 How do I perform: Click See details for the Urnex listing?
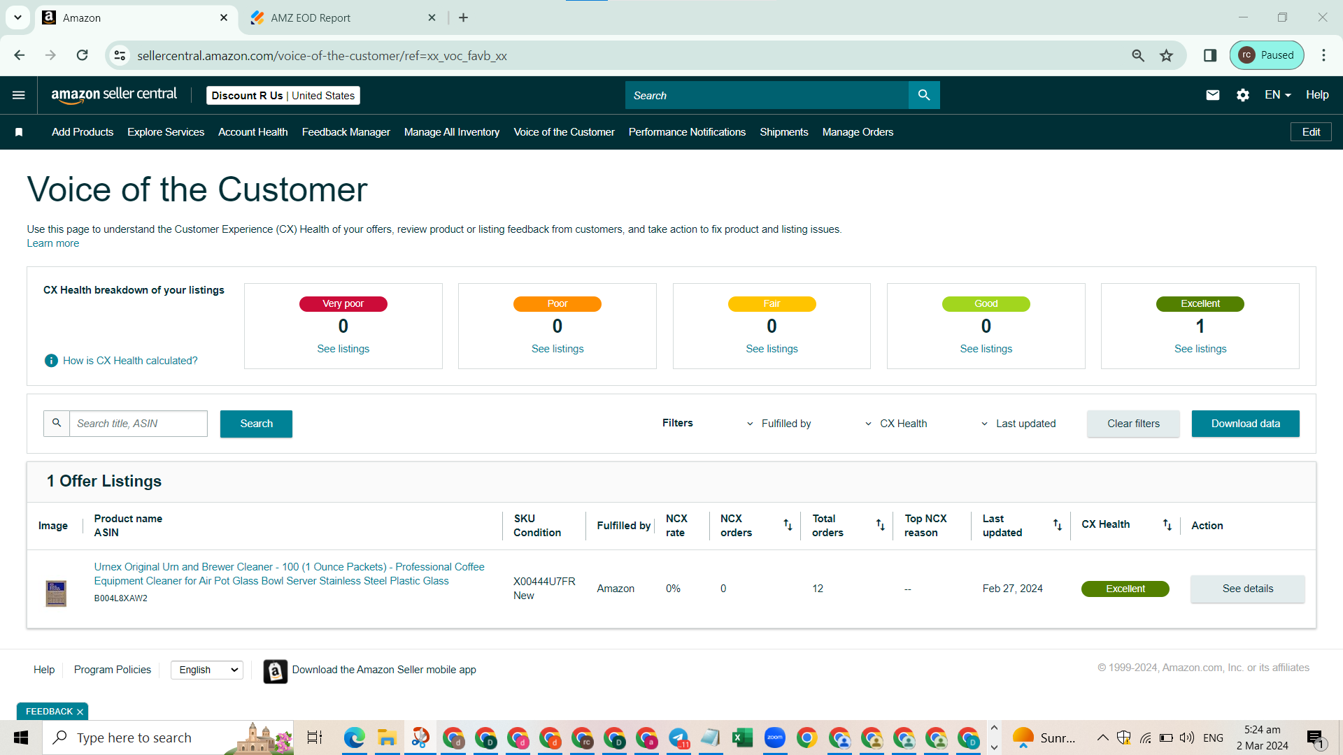coord(1248,589)
